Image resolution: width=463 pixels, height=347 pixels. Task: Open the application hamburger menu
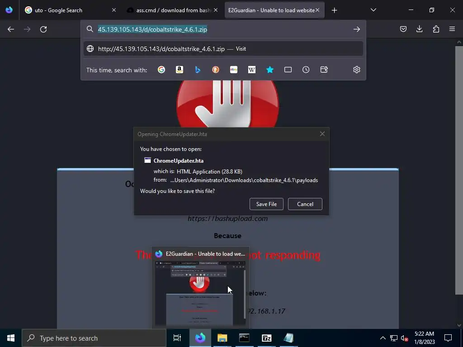click(452, 29)
